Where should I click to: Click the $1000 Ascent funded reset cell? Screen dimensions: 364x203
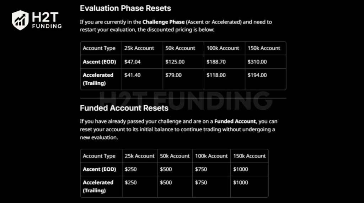coord(241,169)
